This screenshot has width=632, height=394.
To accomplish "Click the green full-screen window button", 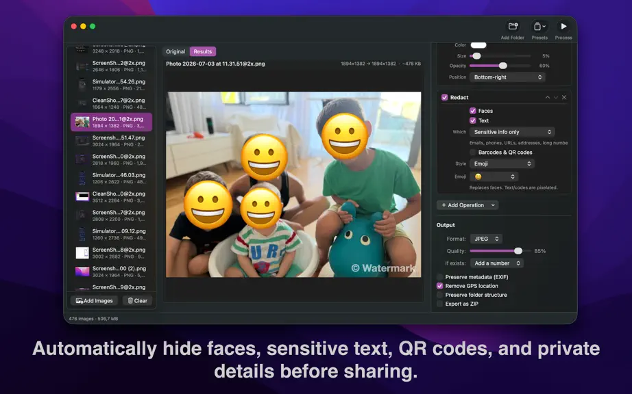I will [x=93, y=26].
